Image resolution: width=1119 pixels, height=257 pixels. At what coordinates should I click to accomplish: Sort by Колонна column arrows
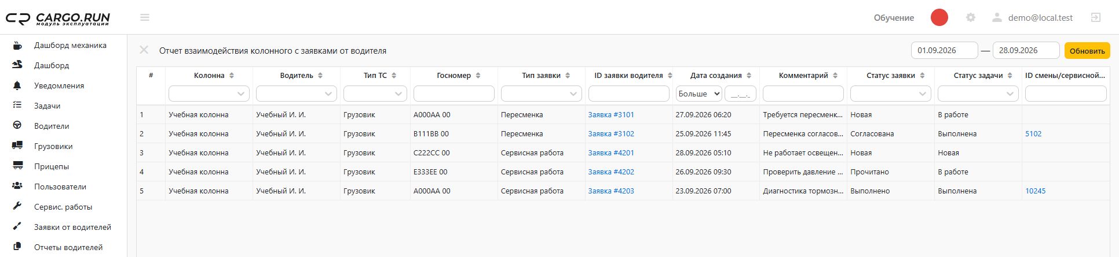[232, 76]
